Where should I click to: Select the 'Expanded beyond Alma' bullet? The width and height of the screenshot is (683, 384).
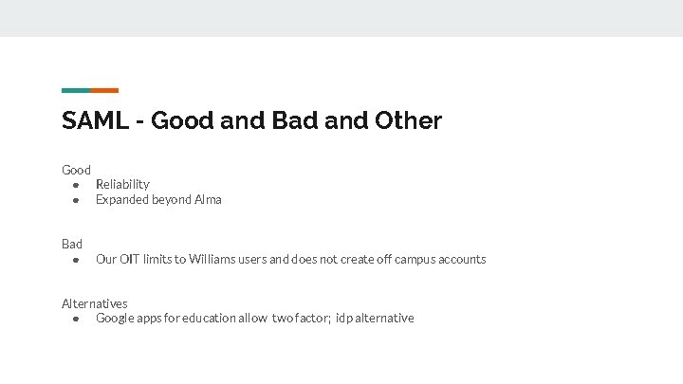click(x=158, y=199)
